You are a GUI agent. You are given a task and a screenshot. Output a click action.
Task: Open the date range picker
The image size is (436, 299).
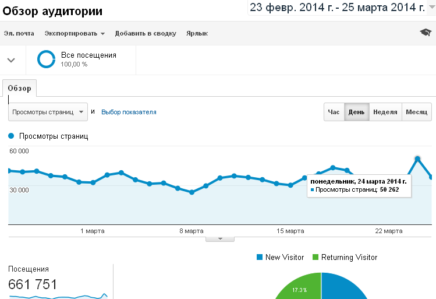(x=337, y=8)
